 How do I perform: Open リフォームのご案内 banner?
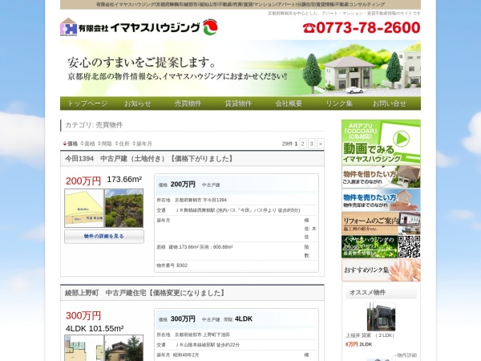coord(381,224)
